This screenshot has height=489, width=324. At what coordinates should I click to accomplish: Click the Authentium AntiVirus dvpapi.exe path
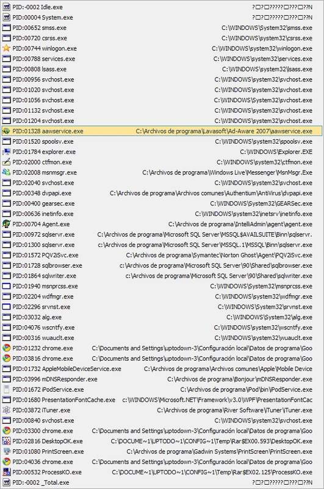(211, 193)
